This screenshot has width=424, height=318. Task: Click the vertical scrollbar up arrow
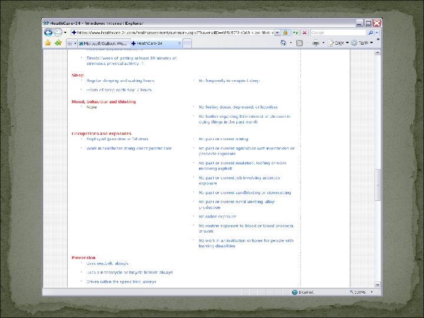[x=377, y=52]
